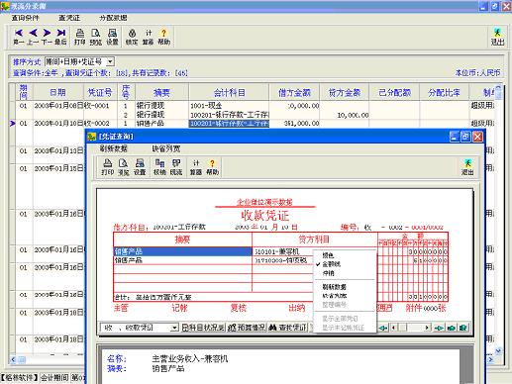
Task: Click 刷新数据 menu in voucher query window
Action: [x=113, y=148]
